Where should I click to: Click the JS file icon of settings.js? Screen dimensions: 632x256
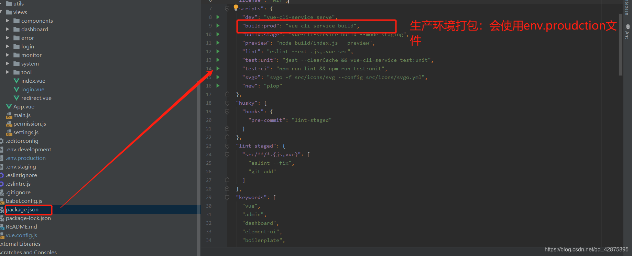click(9, 132)
